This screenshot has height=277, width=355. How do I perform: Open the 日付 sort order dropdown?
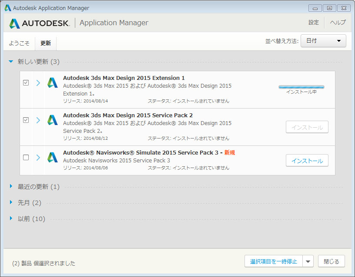pos(323,41)
